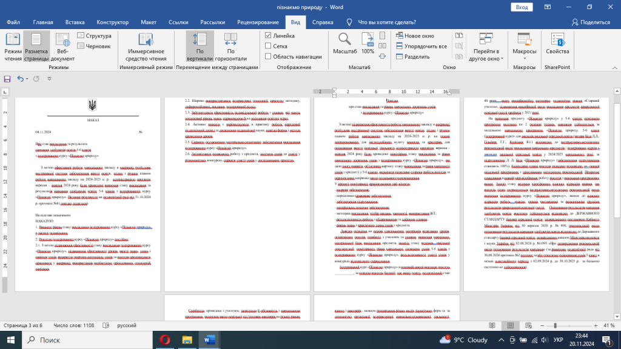Switch to the Рецензирование tab
This screenshot has width=621, height=349.
[258, 22]
